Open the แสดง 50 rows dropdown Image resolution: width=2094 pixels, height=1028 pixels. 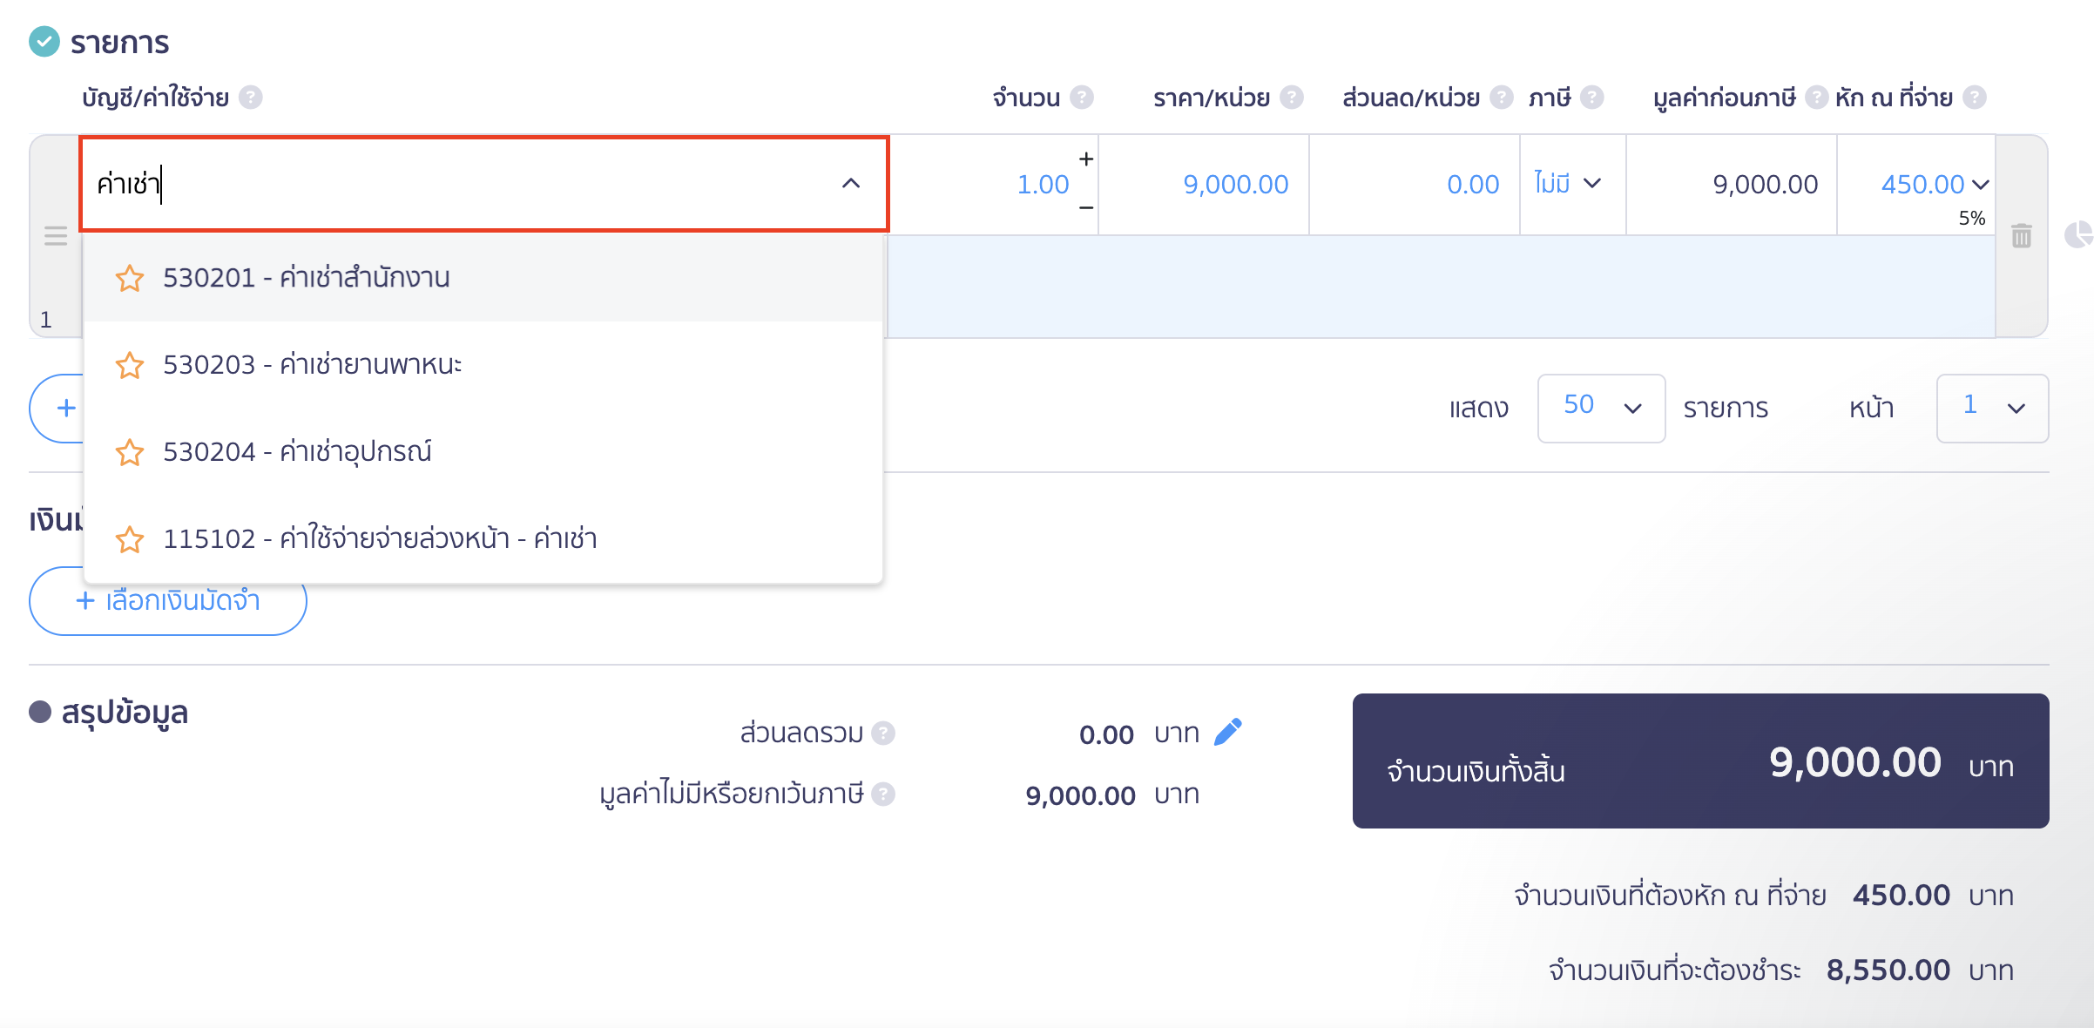tap(1601, 408)
